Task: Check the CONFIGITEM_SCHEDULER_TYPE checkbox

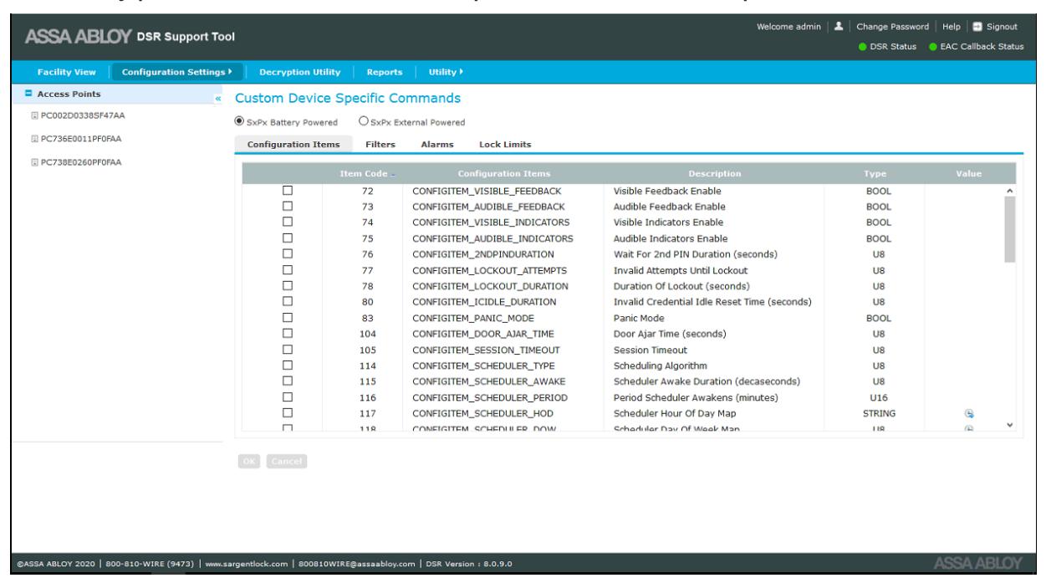Action: 288,366
